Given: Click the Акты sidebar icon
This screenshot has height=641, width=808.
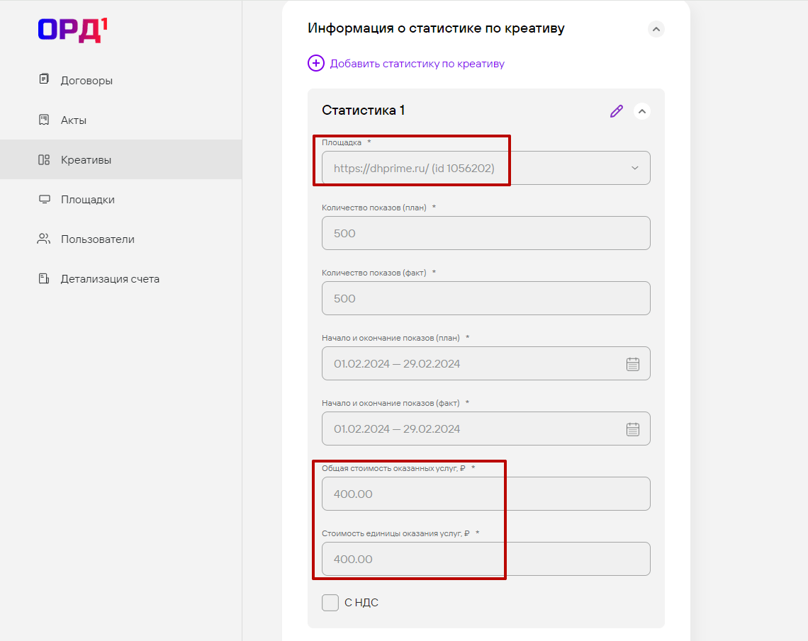Looking at the screenshot, I should (44, 120).
